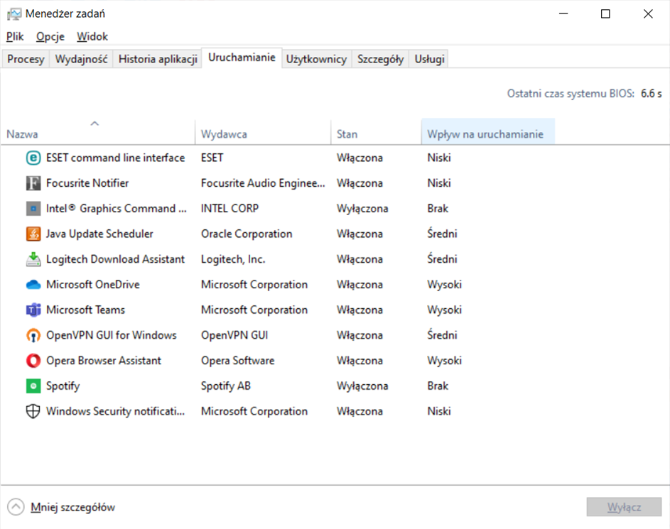Click publisher Focusrite Audio Enginee...

(x=263, y=183)
